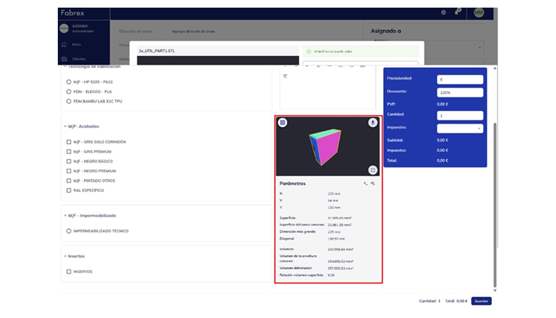Click the globe language icon in header

click(x=443, y=12)
